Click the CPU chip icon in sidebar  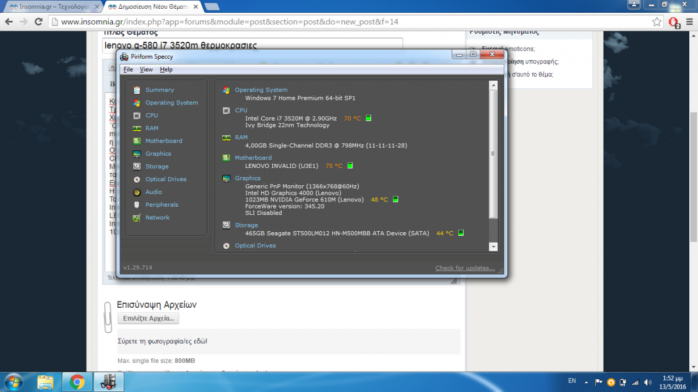(x=137, y=116)
